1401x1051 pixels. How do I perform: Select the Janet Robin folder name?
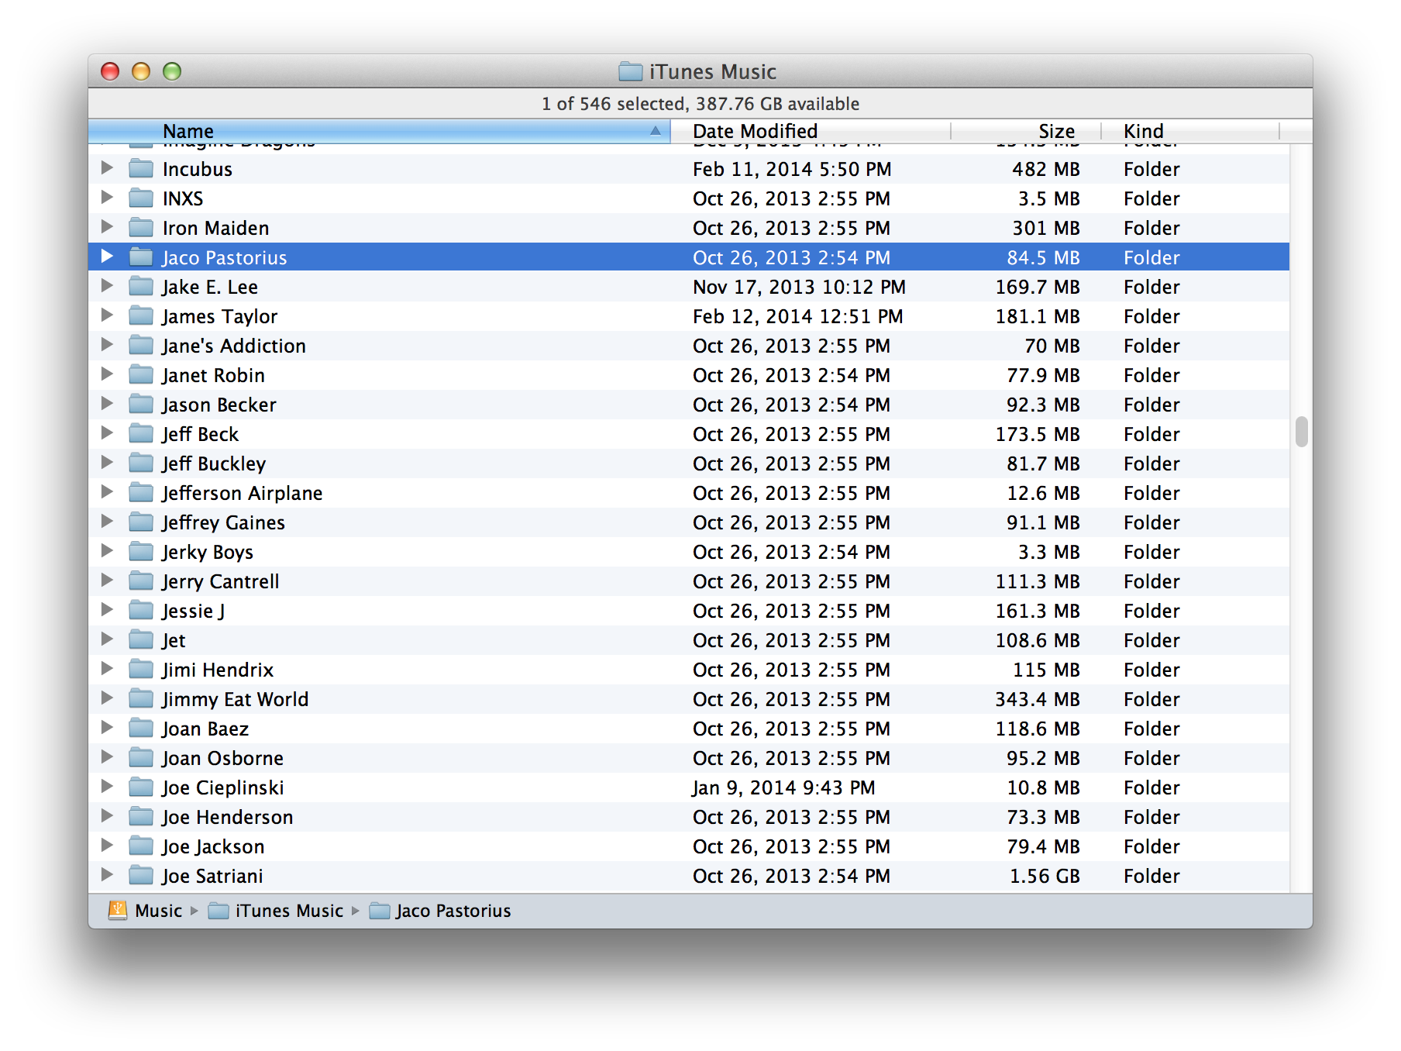[x=214, y=375]
